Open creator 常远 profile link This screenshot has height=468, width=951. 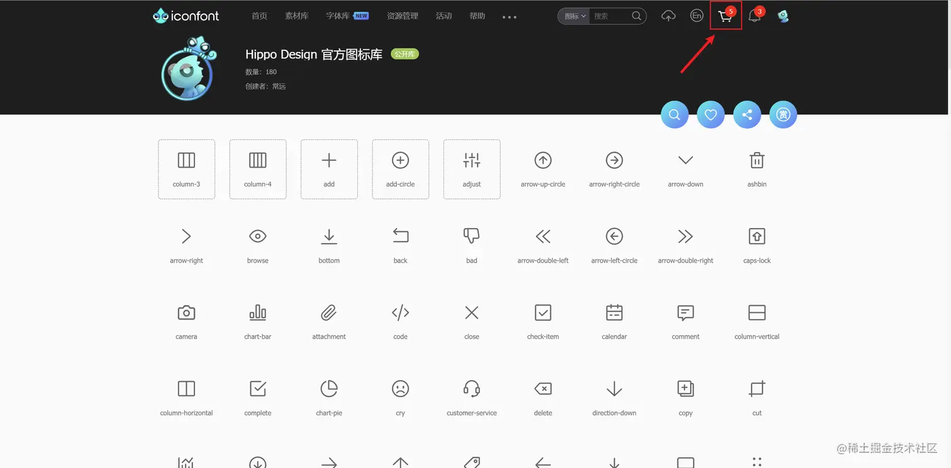point(279,87)
